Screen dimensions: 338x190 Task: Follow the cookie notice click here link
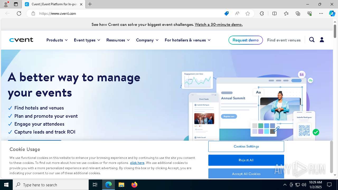(x=137, y=163)
